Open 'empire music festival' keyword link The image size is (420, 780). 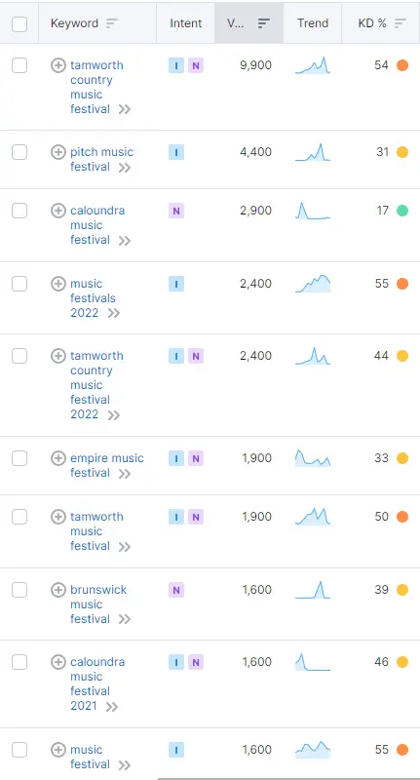[x=107, y=465]
